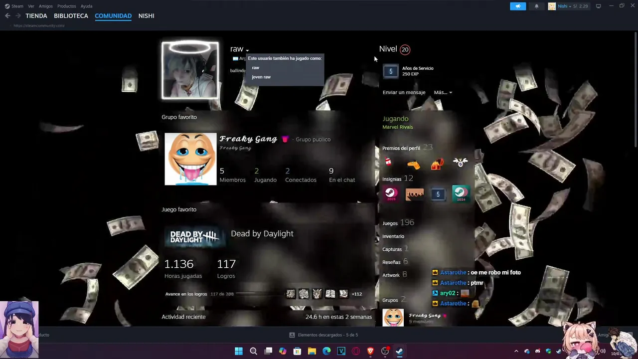Expand the raw username history dropdown arrow
638x359 pixels.
pyautogui.click(x=247, y=50)
